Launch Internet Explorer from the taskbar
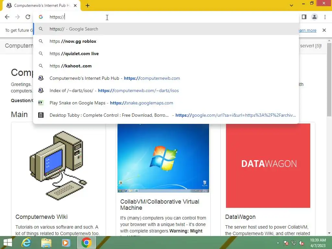This screenshot has width=332, height=249. [x=27, y=243]
